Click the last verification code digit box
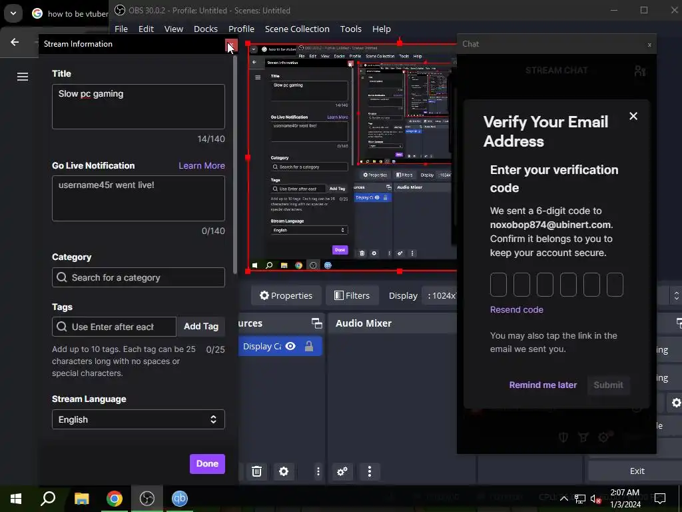682x512 pixels. click(615, 285)
